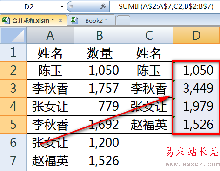Image resolution: width=220 pixels, height=171 pixels.
Task: Select column B header
Action: (100, 35)
